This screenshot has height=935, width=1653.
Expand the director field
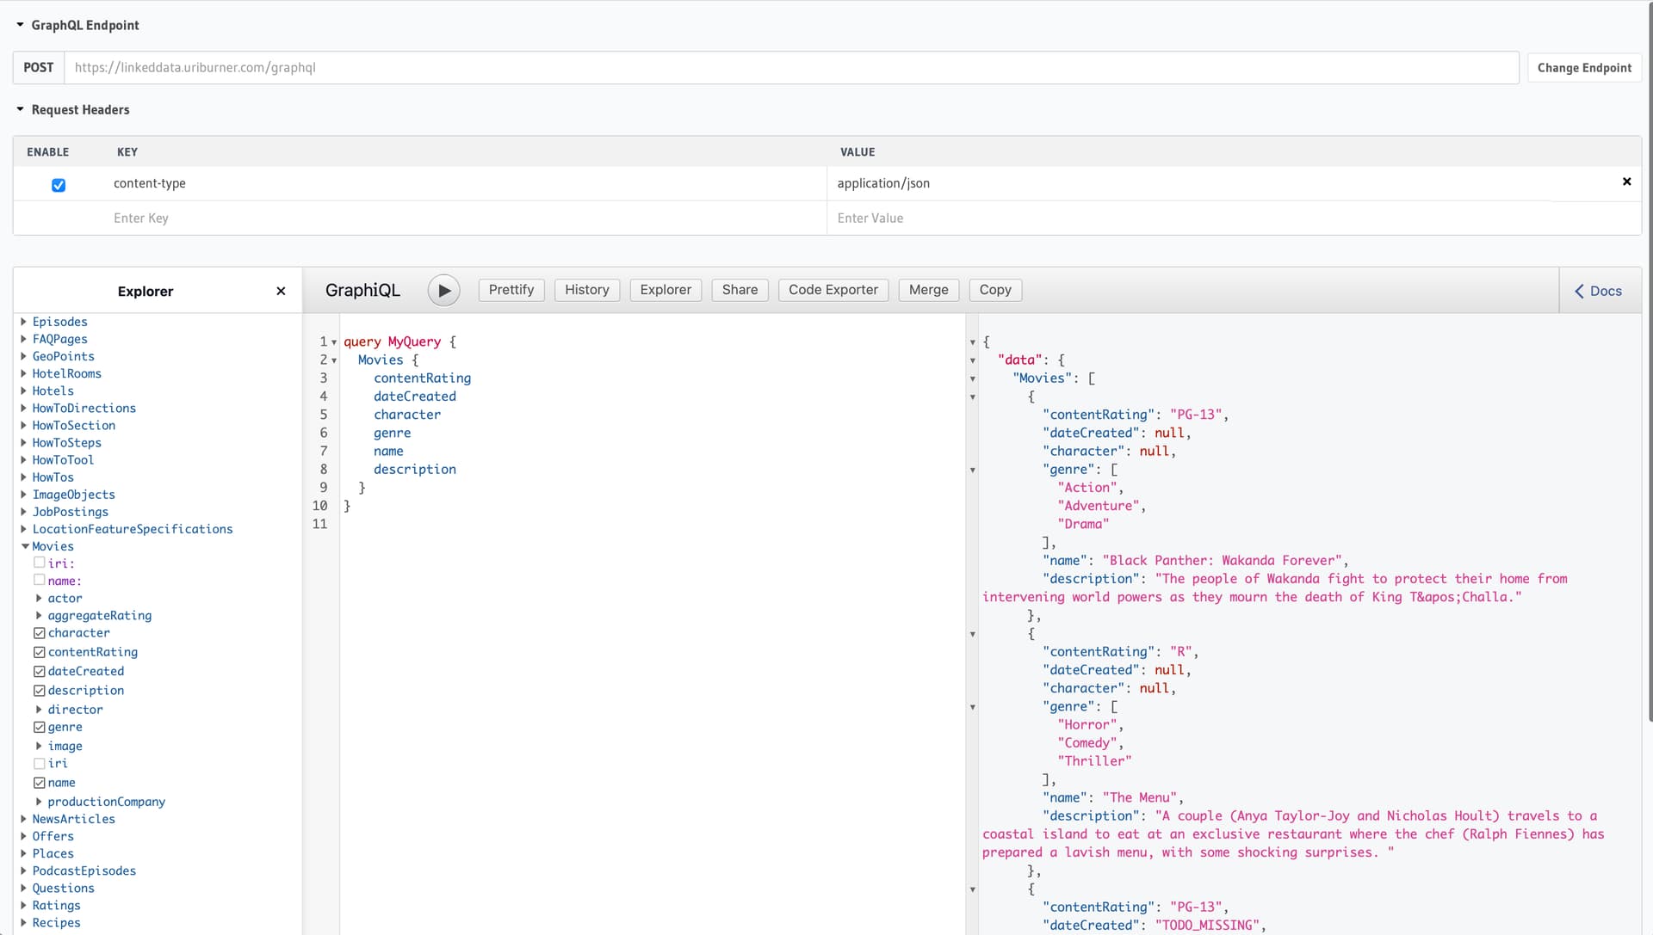(39, 710)
